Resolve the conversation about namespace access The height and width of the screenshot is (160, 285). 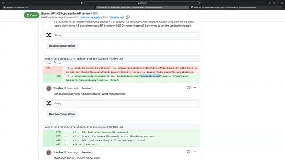point(62,46)
